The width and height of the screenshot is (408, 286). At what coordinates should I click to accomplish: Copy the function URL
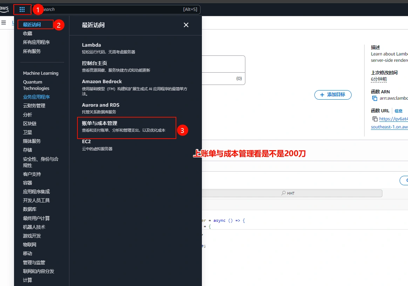[375, 119]
